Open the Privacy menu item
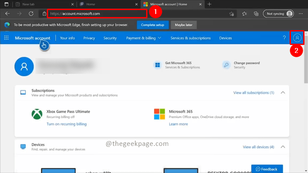This screenshot has height=173, width=308. tap(89, 38)
